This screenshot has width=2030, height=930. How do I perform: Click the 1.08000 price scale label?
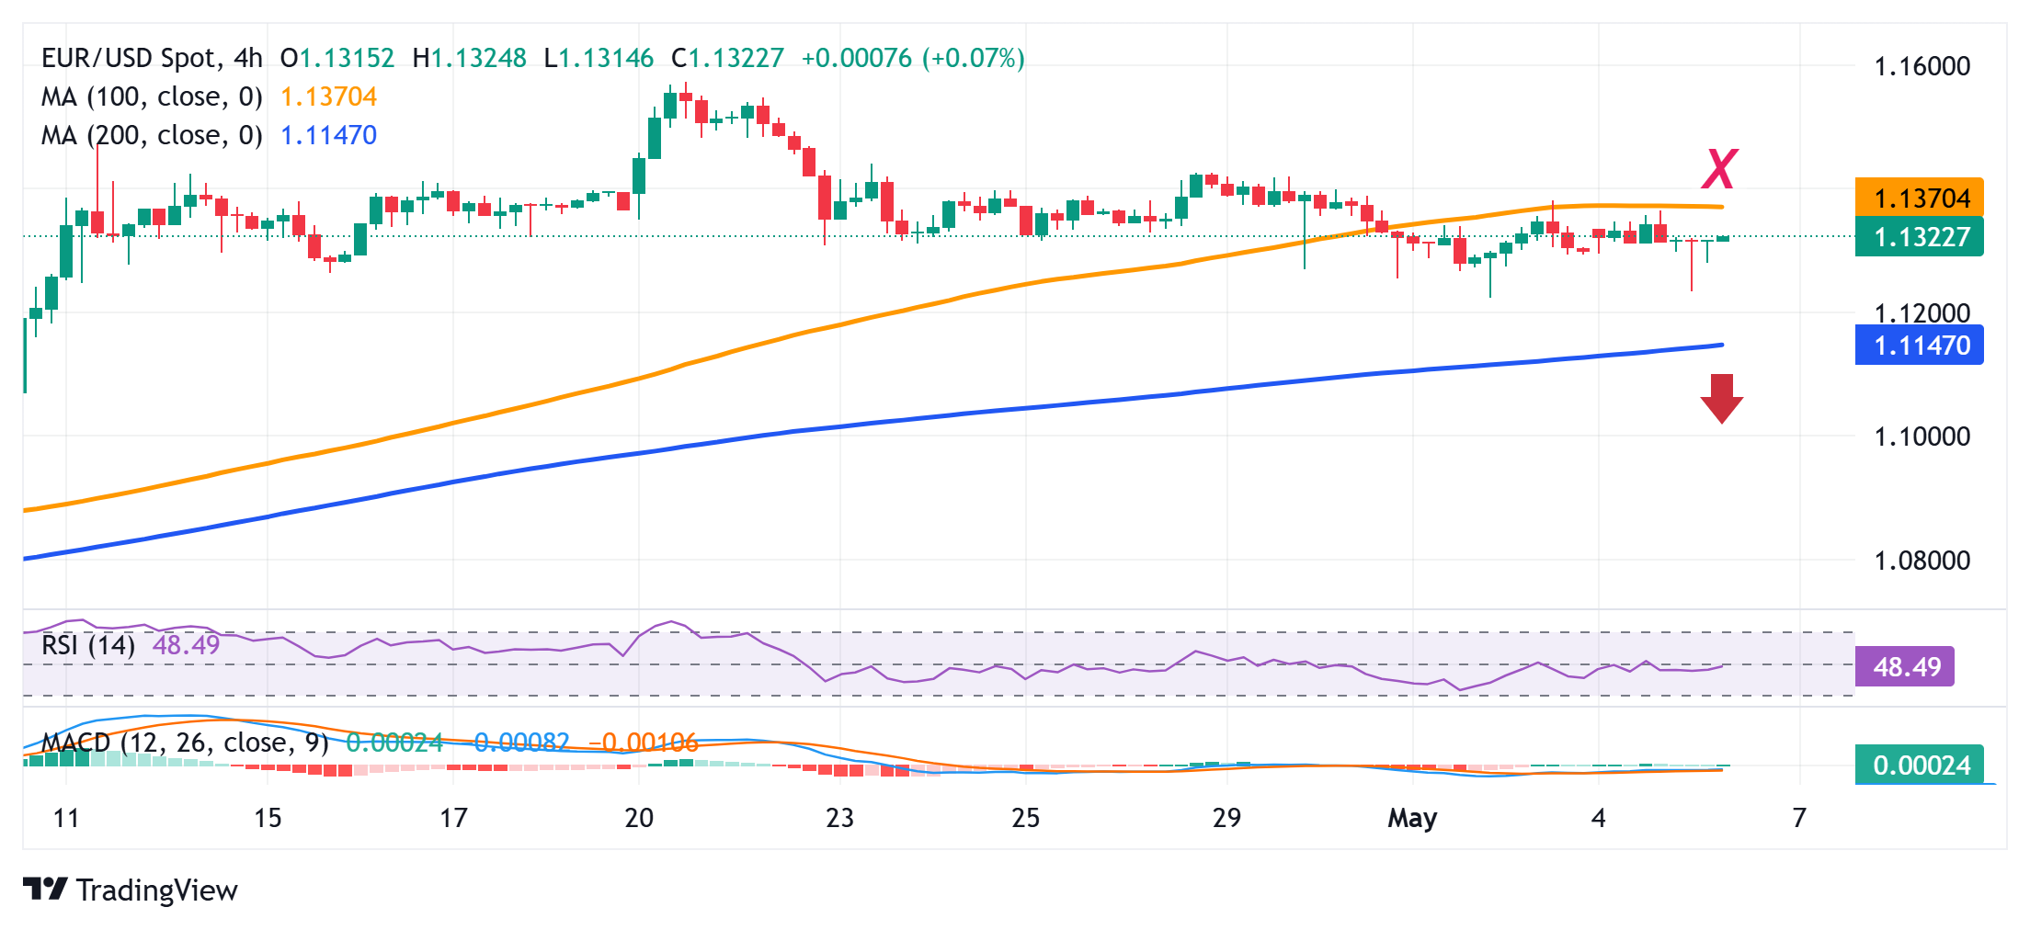click(x=1922, y=560)
